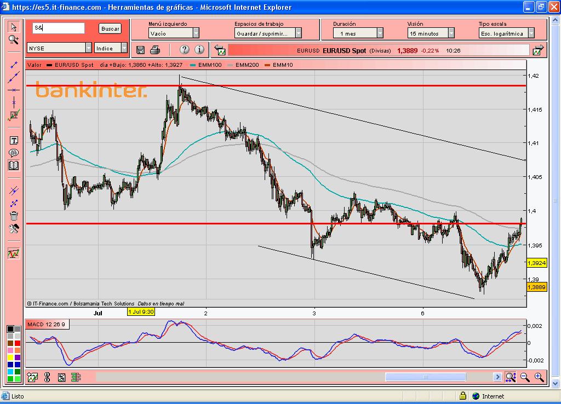Screen dimensions: 561x404
Task: Click the chain link icon in bottom toolbar
Action: click(47, 377)
